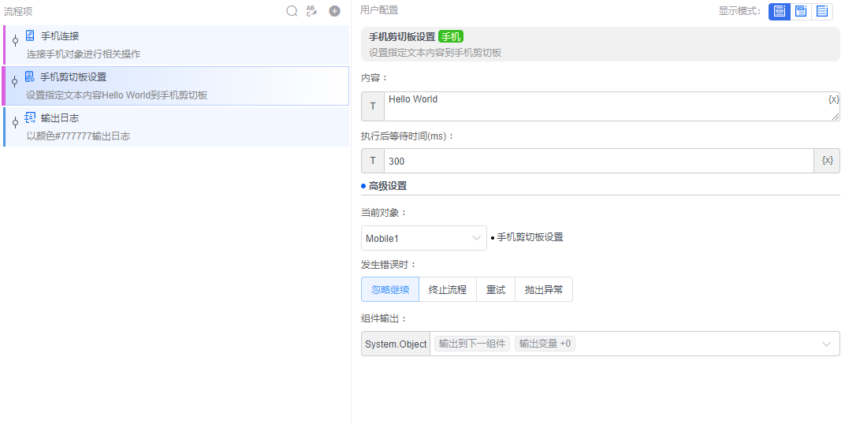Insert variable {x} in the wait time field
845x424 pixels.
827,161
